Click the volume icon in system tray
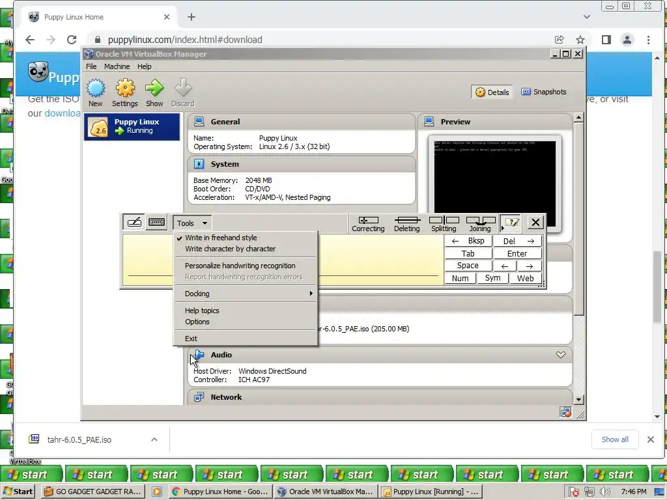The width and height of the screenshot is (667, 500). [x=604, y=492]
